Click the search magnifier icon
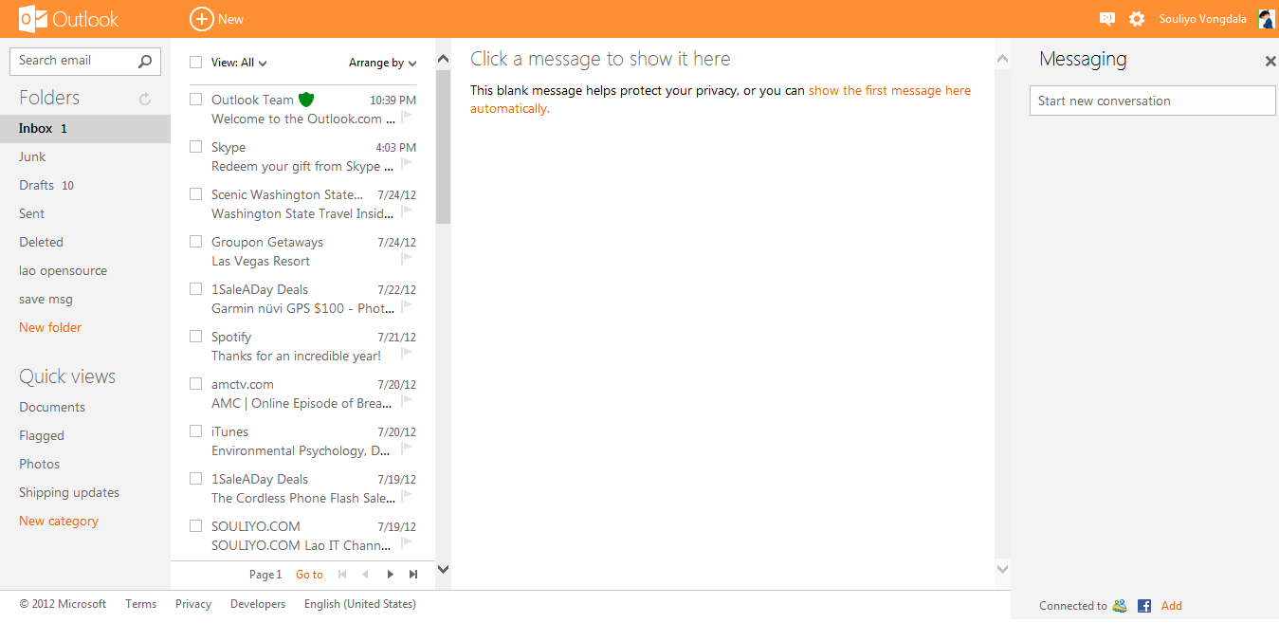 [x=144, y=62]
